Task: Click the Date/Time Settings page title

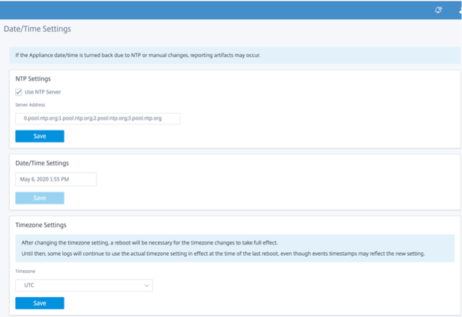Action: (37, 29)
